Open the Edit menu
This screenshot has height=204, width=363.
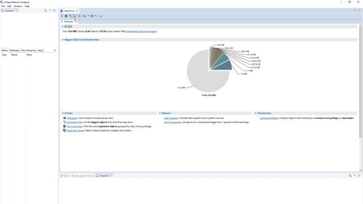pyautogui.click(x=9, y=6)
